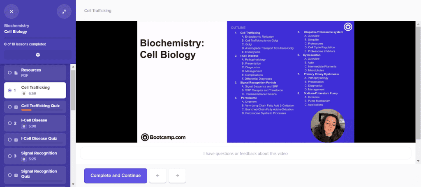This screenshot has height=187, width=421.
Task: Click the quiz icon beside Cell Trafficking Quiz
Action: (x=16, y=107)
